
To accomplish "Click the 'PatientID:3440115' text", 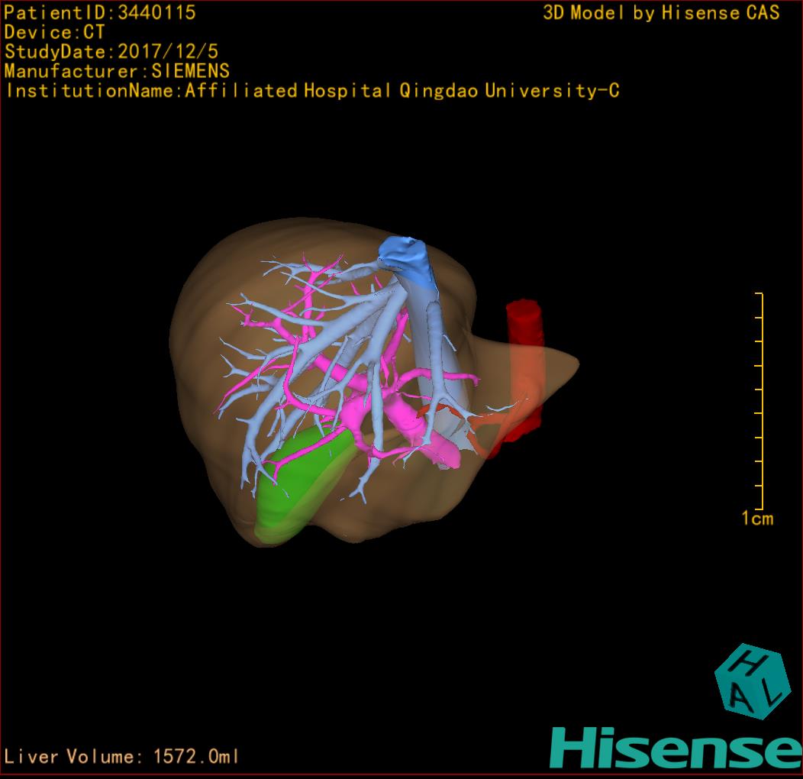I will click(100, 12).
